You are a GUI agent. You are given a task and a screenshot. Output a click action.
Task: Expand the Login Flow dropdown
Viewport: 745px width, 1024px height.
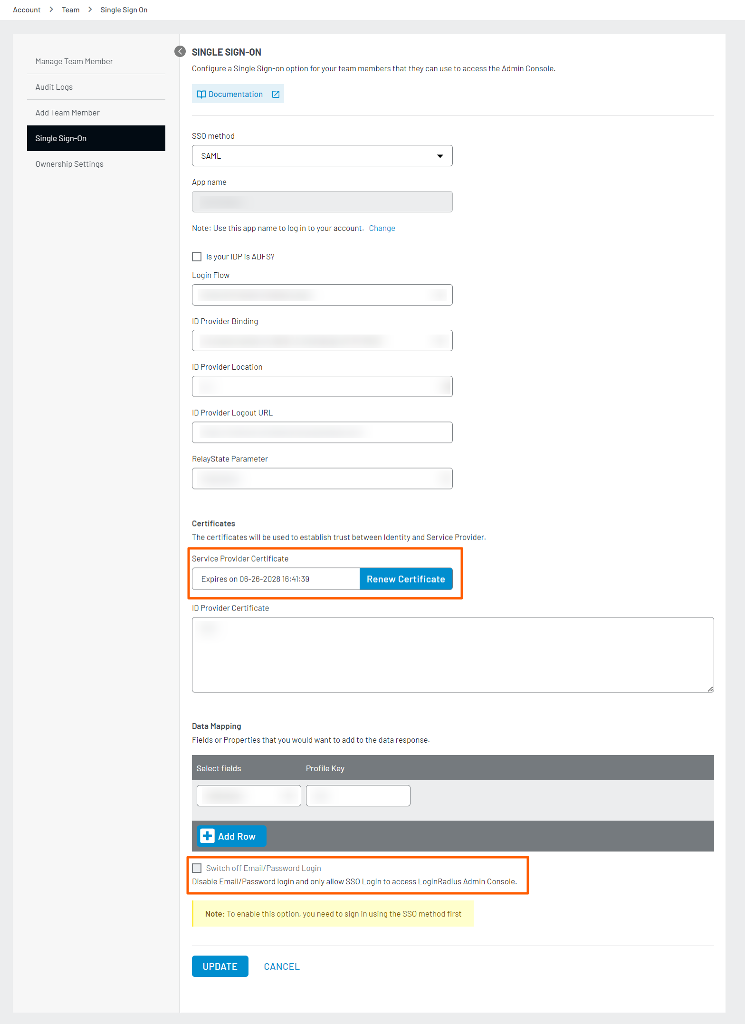tap(322, 295)
